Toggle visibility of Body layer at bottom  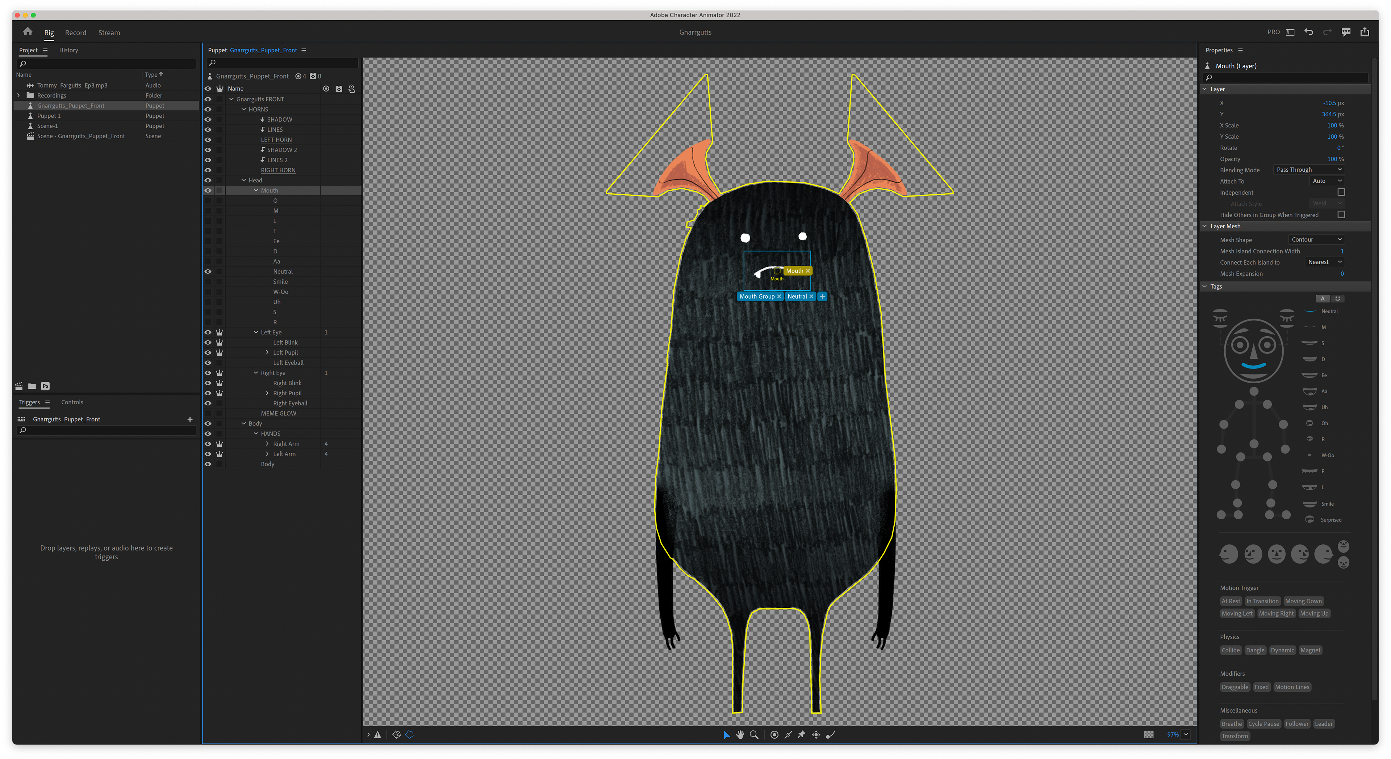coord(208,464)
